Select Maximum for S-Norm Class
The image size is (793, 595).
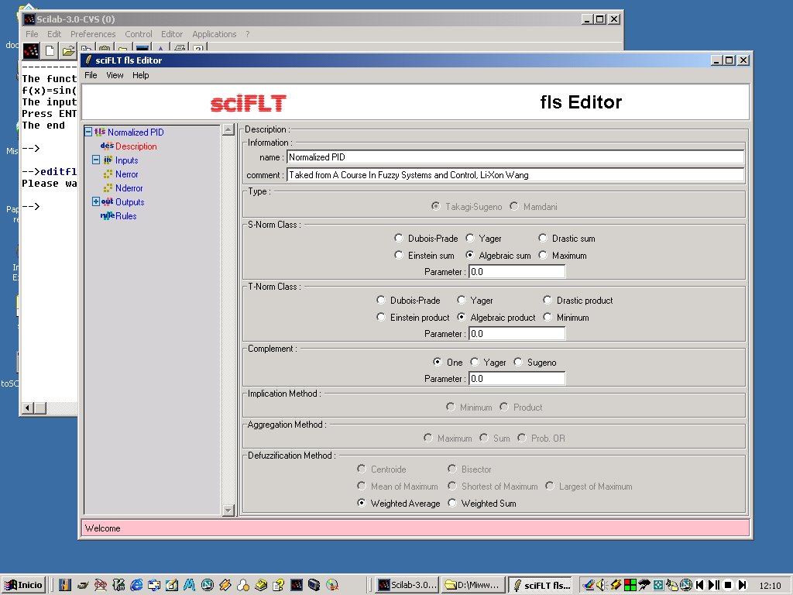coord(543,256)
